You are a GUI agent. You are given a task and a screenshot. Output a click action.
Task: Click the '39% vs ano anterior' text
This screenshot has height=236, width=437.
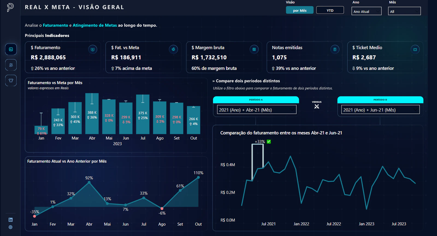pos(294,68)
